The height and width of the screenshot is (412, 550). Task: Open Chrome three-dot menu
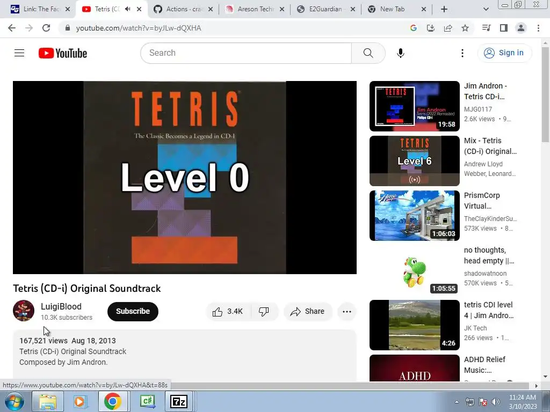coord(538,28)
